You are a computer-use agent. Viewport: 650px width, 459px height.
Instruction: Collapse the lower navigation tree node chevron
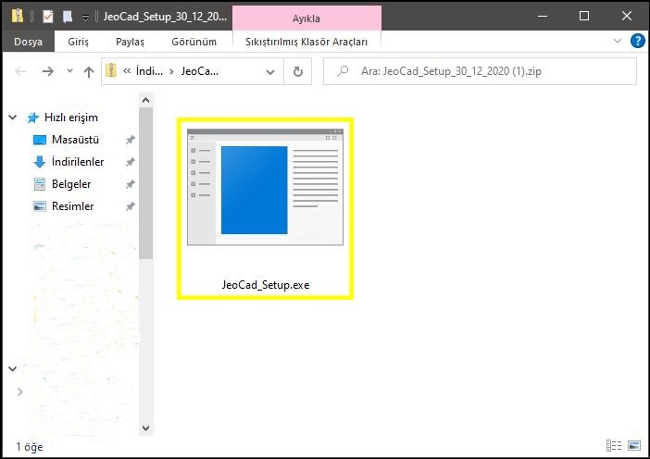13,368
